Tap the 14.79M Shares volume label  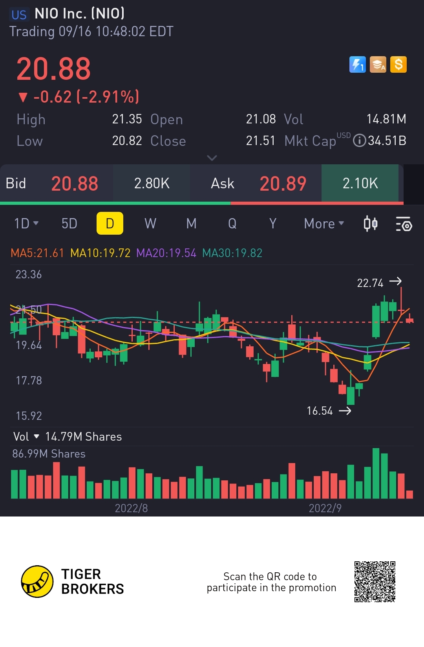pyautogui.click(x=84, y=437)
